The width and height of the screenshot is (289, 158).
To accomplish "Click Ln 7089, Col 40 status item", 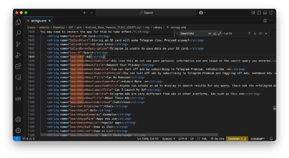I will (148, 138).
